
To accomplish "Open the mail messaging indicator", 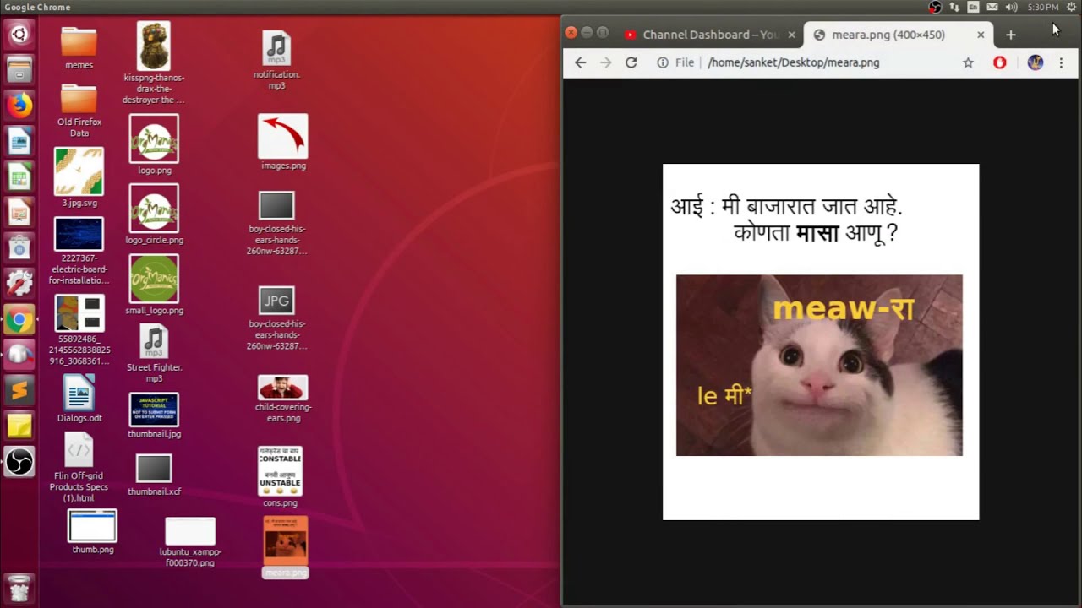I will point(992,7).
